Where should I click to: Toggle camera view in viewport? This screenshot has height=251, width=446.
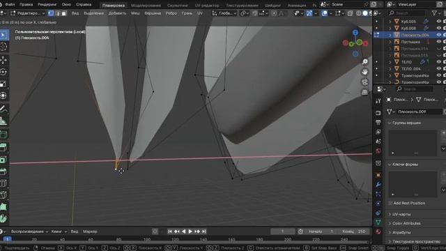[364, 82]
